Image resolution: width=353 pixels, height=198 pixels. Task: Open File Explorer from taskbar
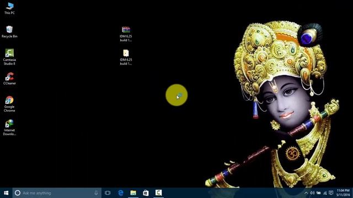(x=133, y=193)
